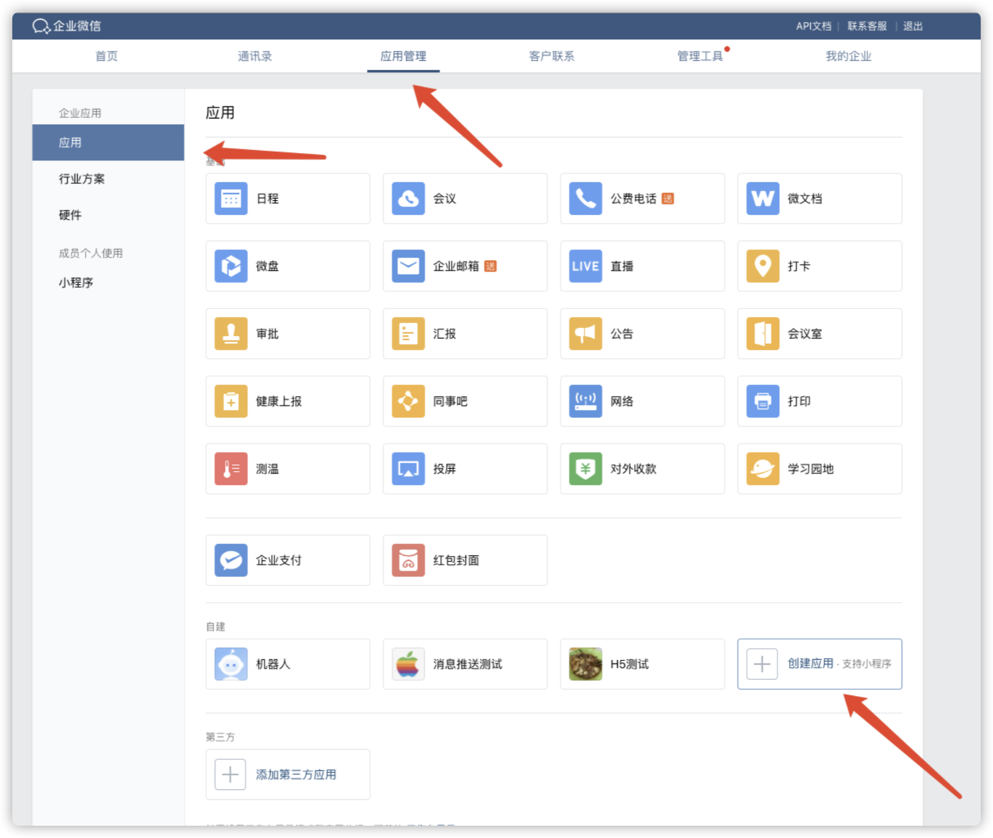The width and height of the screenshot is (993, 838).
Task: Click the 消息推送测试 label
Action: point(468,664)
